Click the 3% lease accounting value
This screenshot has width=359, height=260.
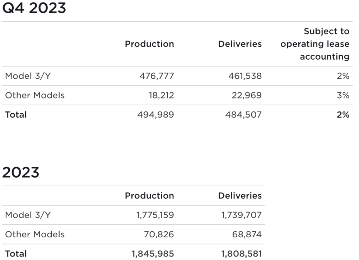point(343,95)
